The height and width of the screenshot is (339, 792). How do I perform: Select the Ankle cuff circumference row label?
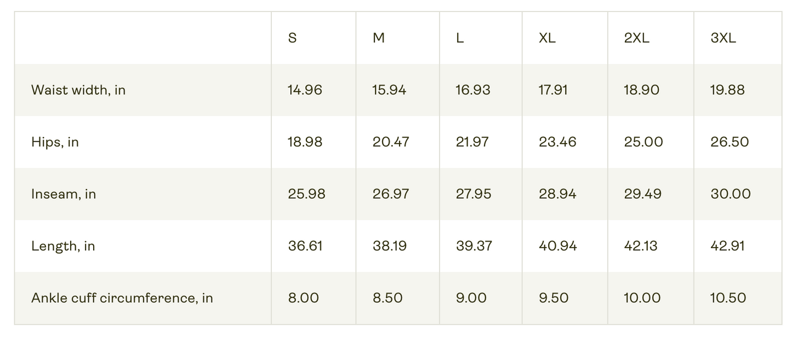(122, 298)
